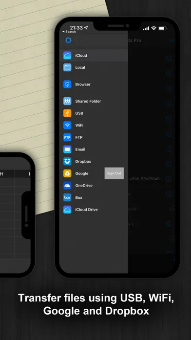Tap the Search back link in status bar
Image resolution: width=191 pixels, height=340 pixels.
click(69, 32)
